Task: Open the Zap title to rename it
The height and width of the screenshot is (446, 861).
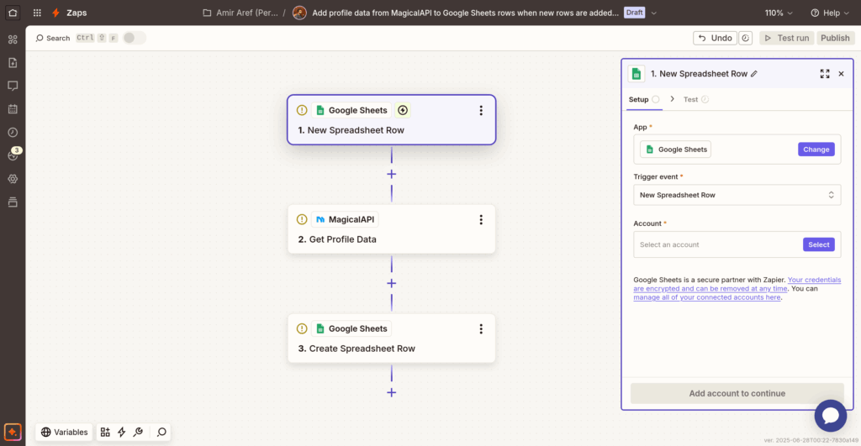Action: click(x=465, y=13)
